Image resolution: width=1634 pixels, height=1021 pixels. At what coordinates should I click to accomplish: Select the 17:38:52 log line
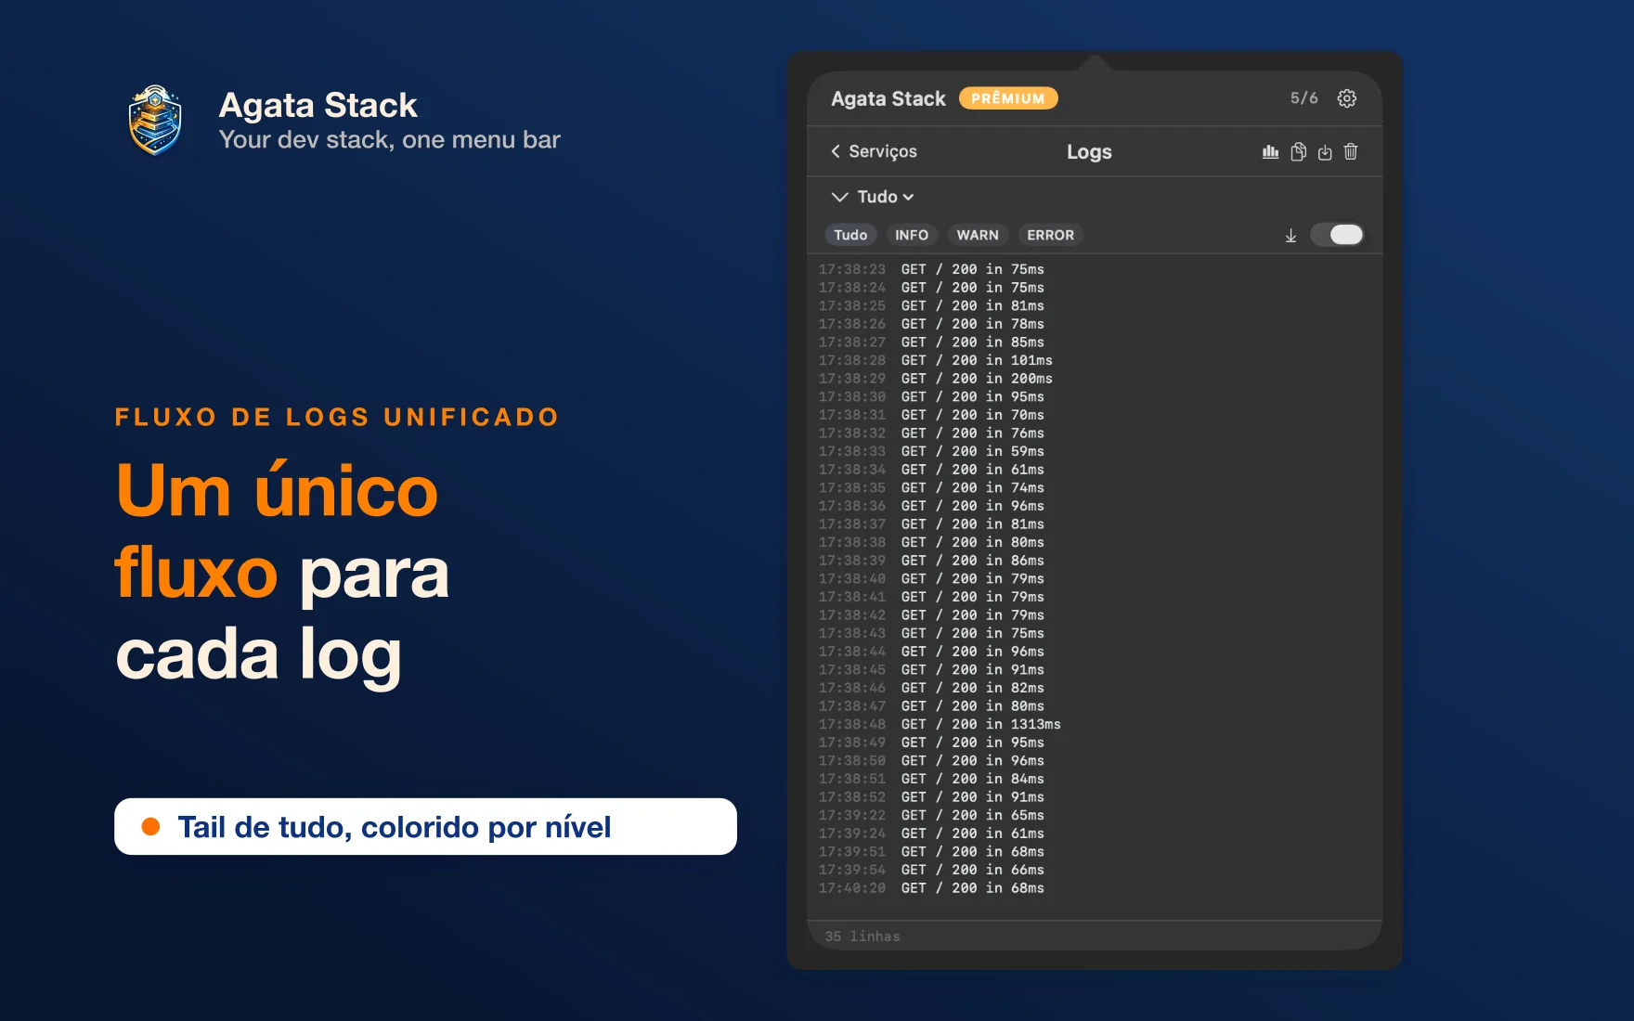click(x=931, y=797)
